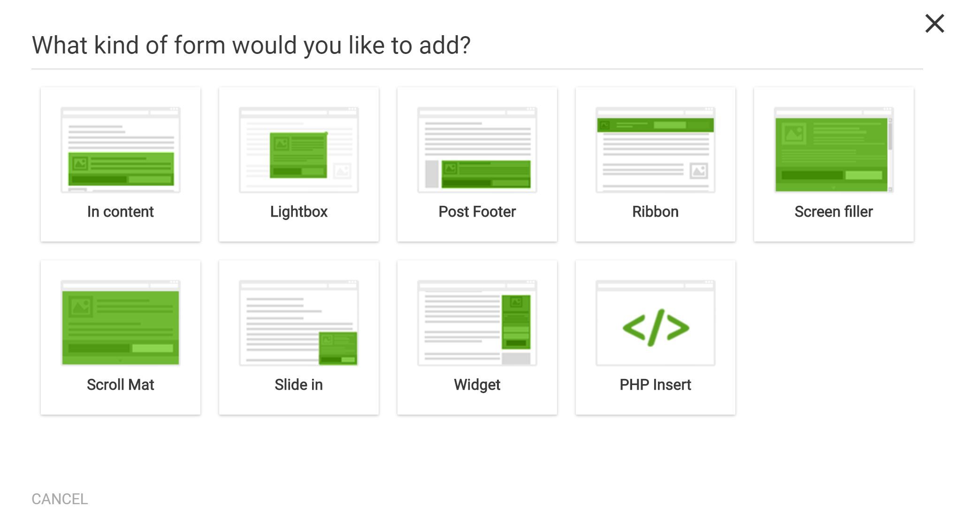
Task: Cancel the form type selection dialog
Action: [60, 499]
